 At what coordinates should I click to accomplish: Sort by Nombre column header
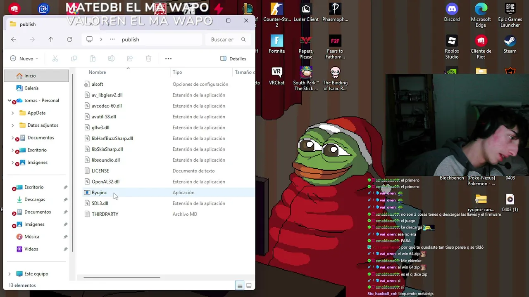[x=97, y=72]
